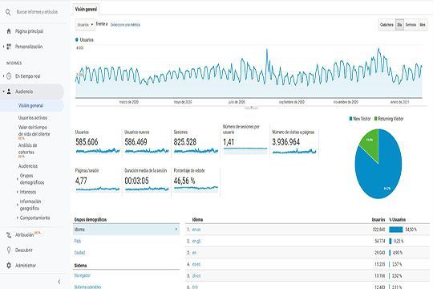This screenshot has width=433, height=289.
Task: Click the session duration 00:03:05 sparkline
Action: [147, 189]
